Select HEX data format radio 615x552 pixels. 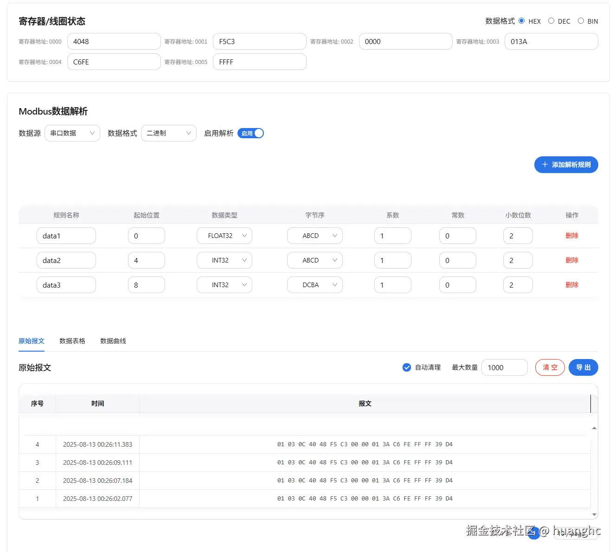click(x=522, y=21)
